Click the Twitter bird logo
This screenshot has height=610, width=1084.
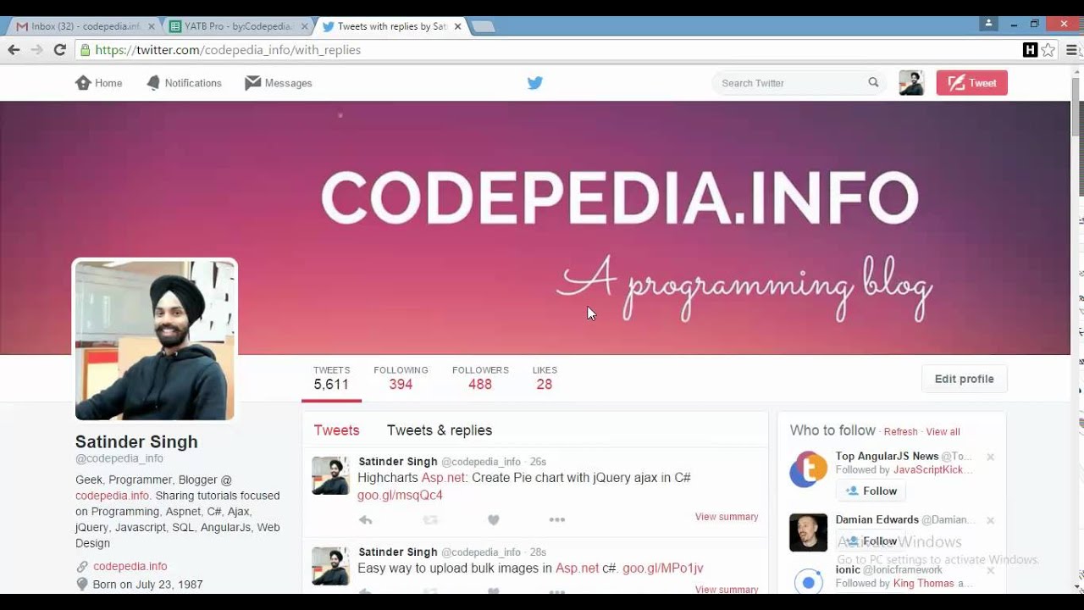[535, 83]
